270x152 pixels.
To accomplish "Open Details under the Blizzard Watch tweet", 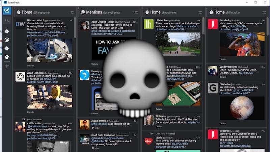I will [30, 66].
